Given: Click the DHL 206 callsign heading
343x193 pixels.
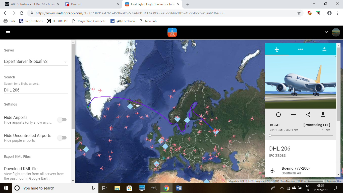Looking at the screenshot, I should click(280, 149).
